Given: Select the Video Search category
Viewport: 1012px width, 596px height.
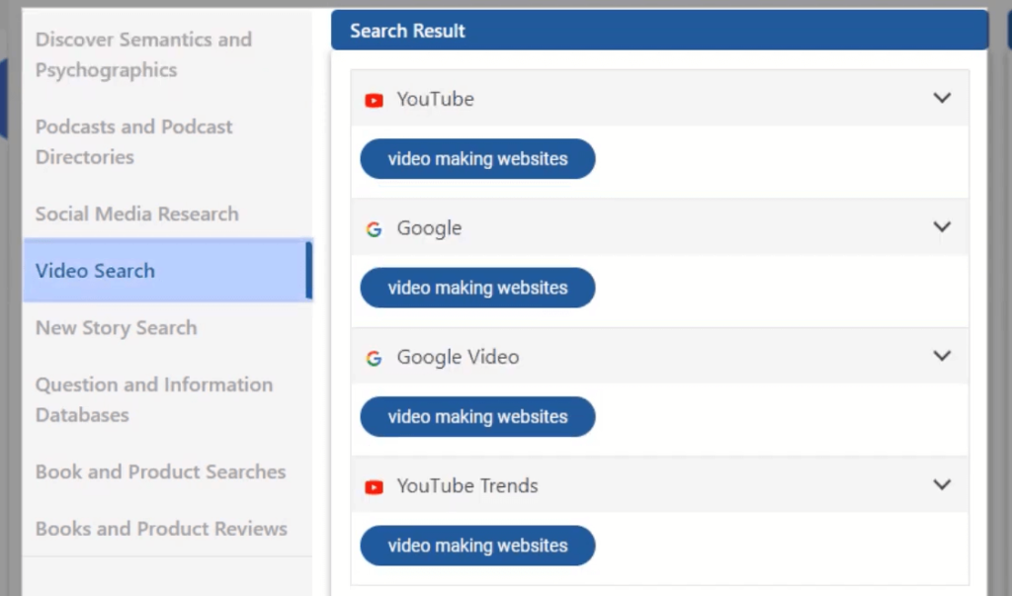Looking at the screenshot, I should pyautogui.click(x=168, y=271).
